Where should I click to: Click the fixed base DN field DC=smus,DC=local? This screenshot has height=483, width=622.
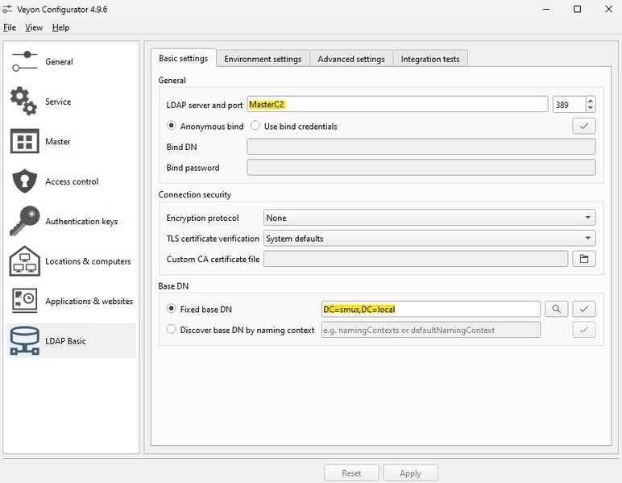[430, 309]
